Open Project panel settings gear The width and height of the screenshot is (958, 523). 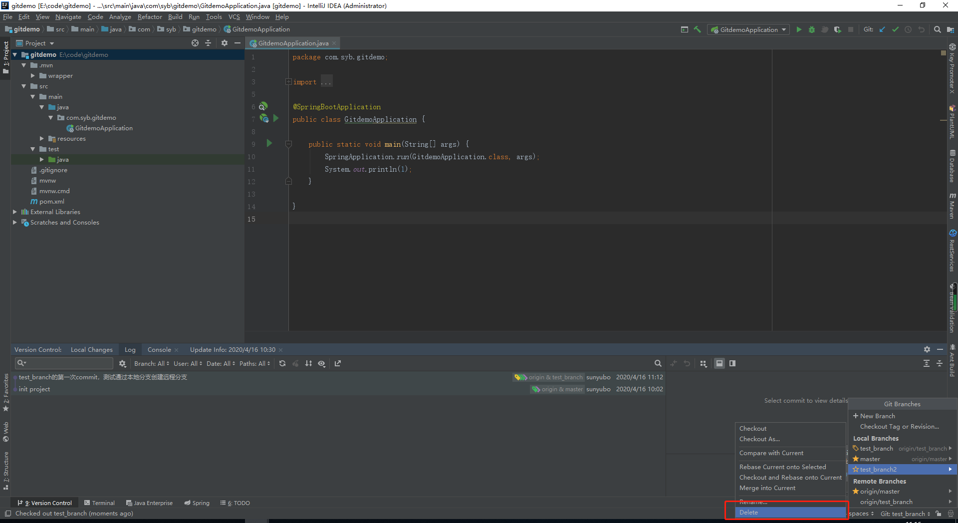coord(225,43)
